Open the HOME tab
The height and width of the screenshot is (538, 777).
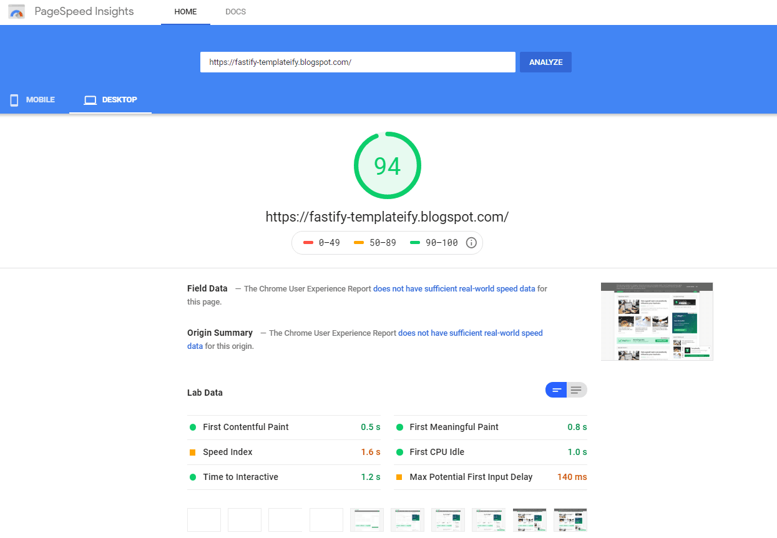[185, 12]
